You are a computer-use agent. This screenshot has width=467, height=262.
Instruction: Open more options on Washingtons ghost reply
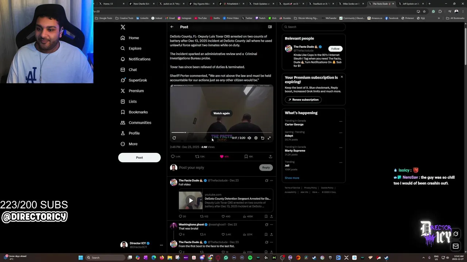[x=271, y=225]
